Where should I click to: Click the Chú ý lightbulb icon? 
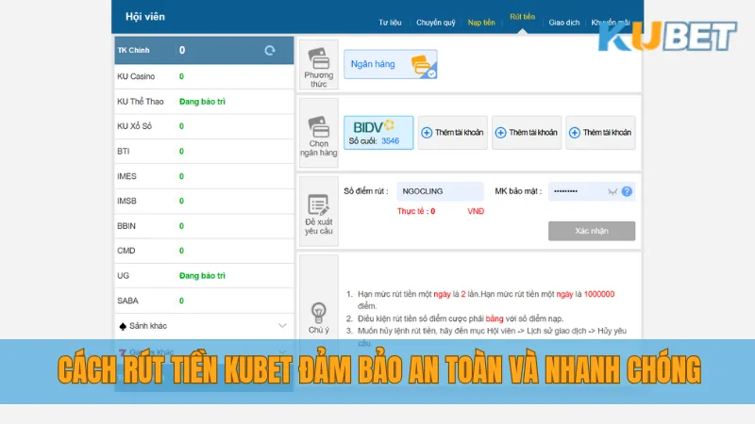pos(319,313)
